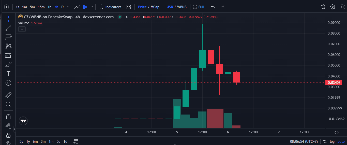Image resolution: width=347 pixels, height=145 pixels.
Task: Open the layout setup grid icon
Action: (129, 7)
